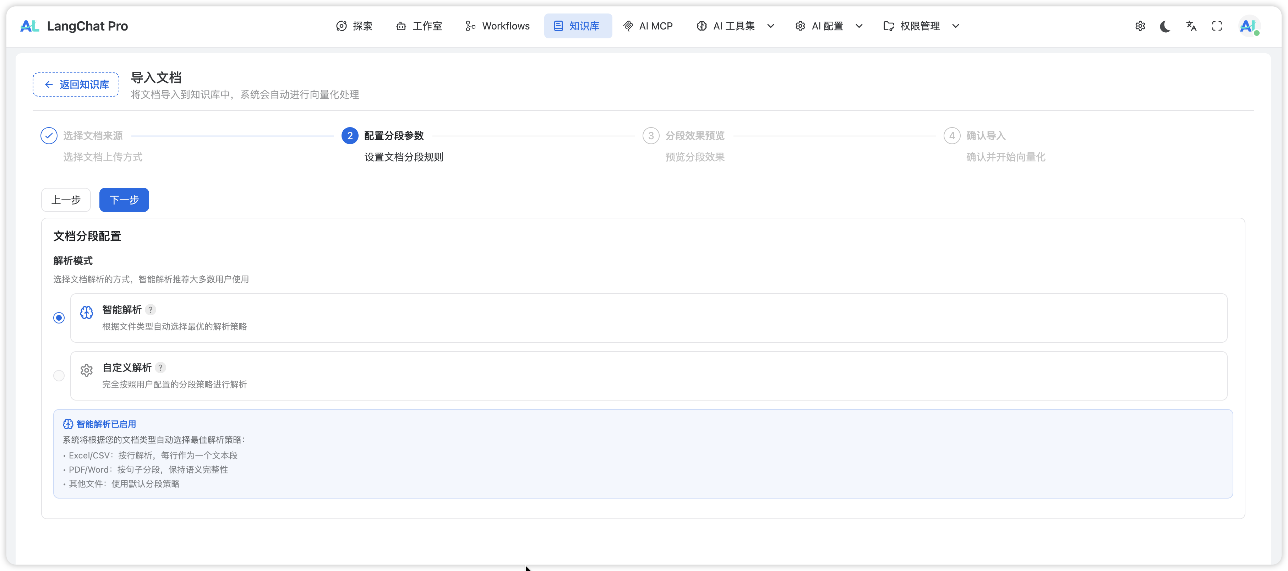Viewport: 1288px width, 571px height.
Task: Click the help icon beside 智能解析
Action: (151, 310)
